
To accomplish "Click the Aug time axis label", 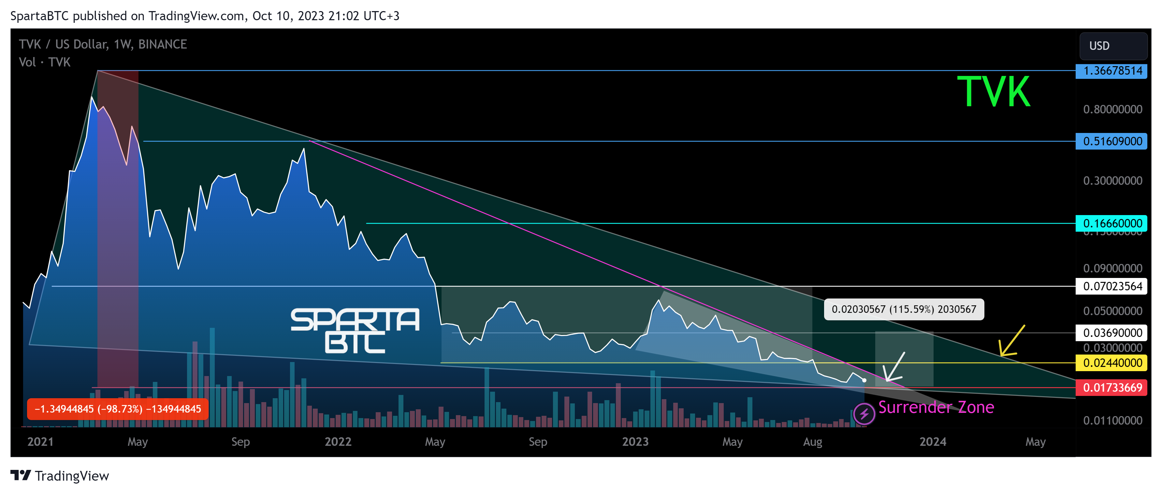I will click(812, 442).
